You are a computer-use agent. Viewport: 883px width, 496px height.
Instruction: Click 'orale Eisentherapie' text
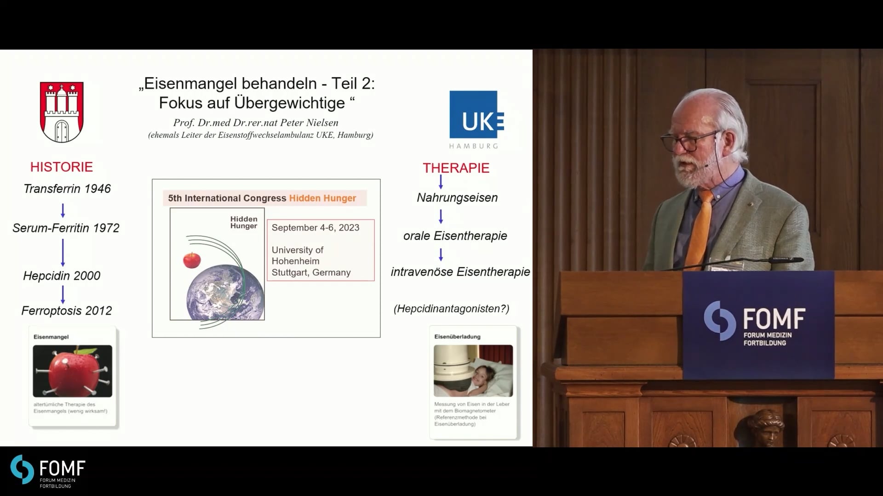pos(455,236)
